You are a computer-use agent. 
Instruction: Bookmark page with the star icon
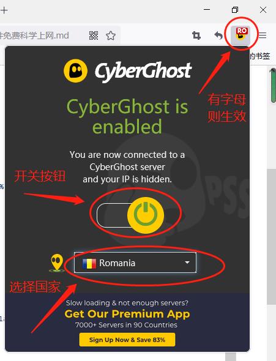tap(111, 35)
